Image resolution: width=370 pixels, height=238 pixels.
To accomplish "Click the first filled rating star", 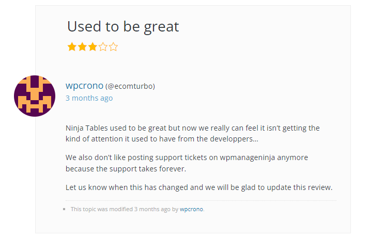I will coord(72,46).
